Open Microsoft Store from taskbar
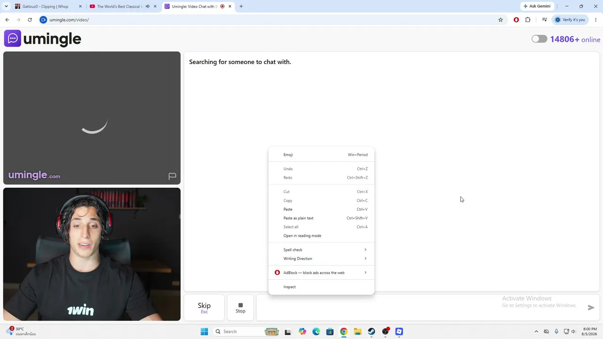This screenshot has height=339, width=603. click(x=330, y=331)
